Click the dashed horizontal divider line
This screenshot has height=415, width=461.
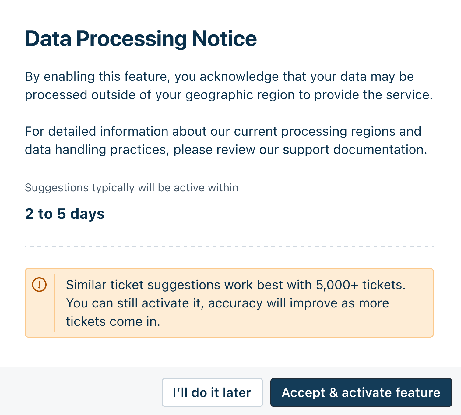click(x=229, y=246)
